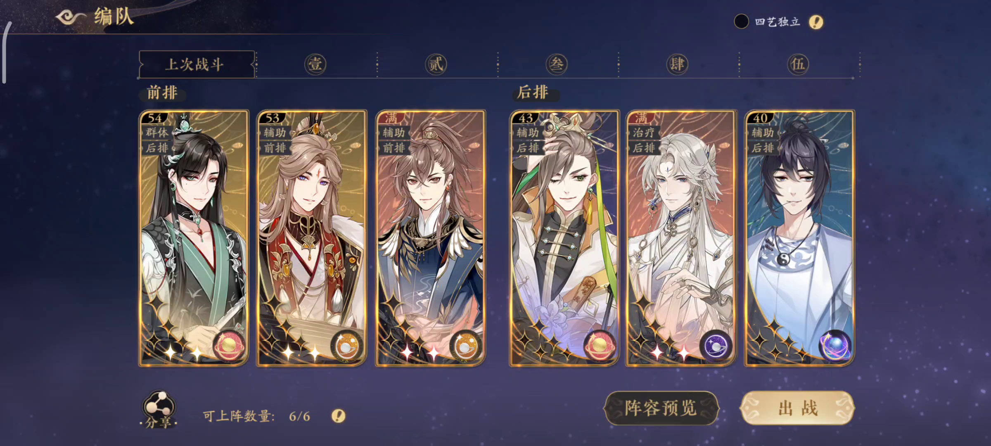The width and height of the screenshot is (991, 446).
Task: Click the red planet orb on level 43 card
Action: pos(600,346)
